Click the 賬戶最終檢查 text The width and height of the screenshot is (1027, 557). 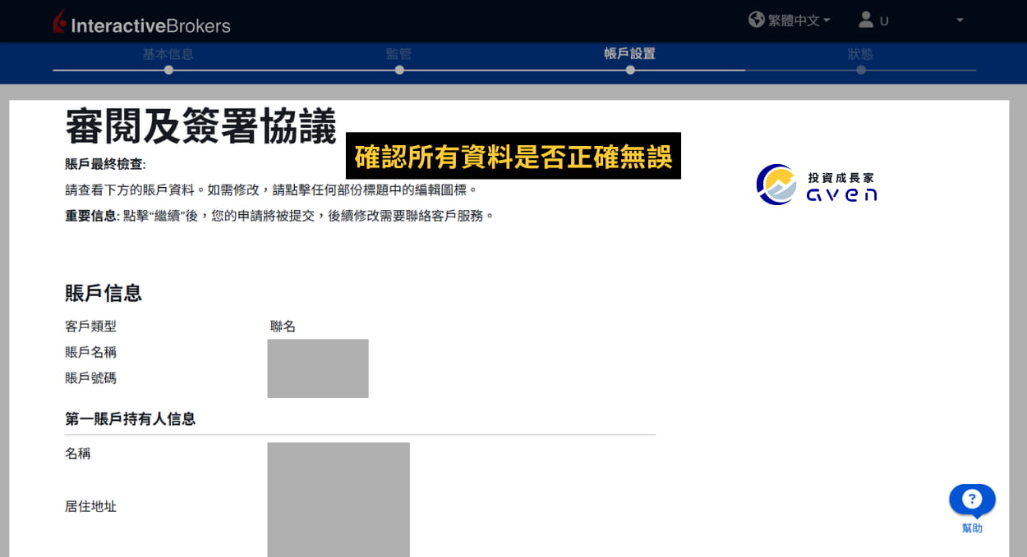(x=105, y=164)
